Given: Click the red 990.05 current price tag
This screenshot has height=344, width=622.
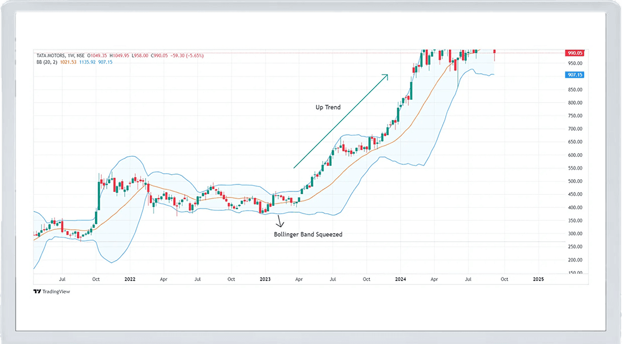Looking at the screenshot, I should coord(574,53).
